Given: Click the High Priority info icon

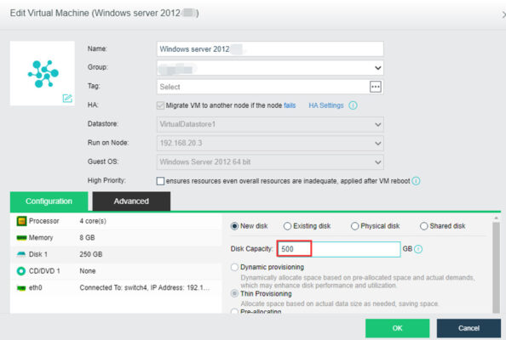Looking at the screenshot, I should coord(416,181).
